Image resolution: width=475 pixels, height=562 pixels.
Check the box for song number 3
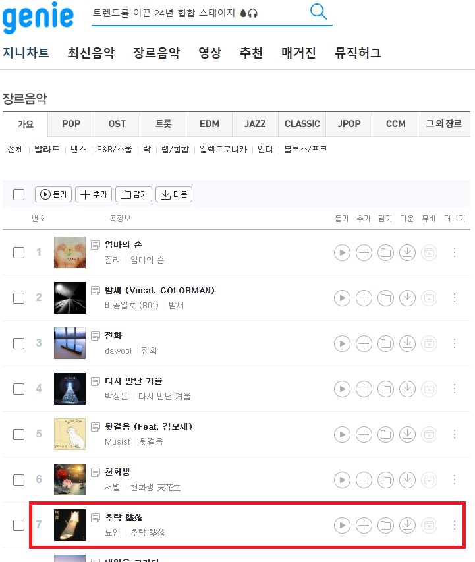click(18, 343)
